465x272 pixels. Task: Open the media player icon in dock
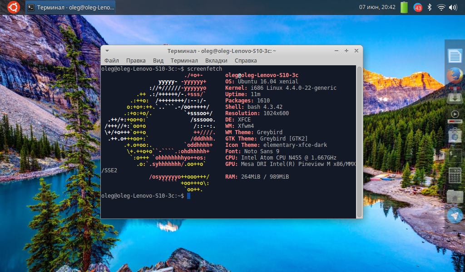(455, 117)
